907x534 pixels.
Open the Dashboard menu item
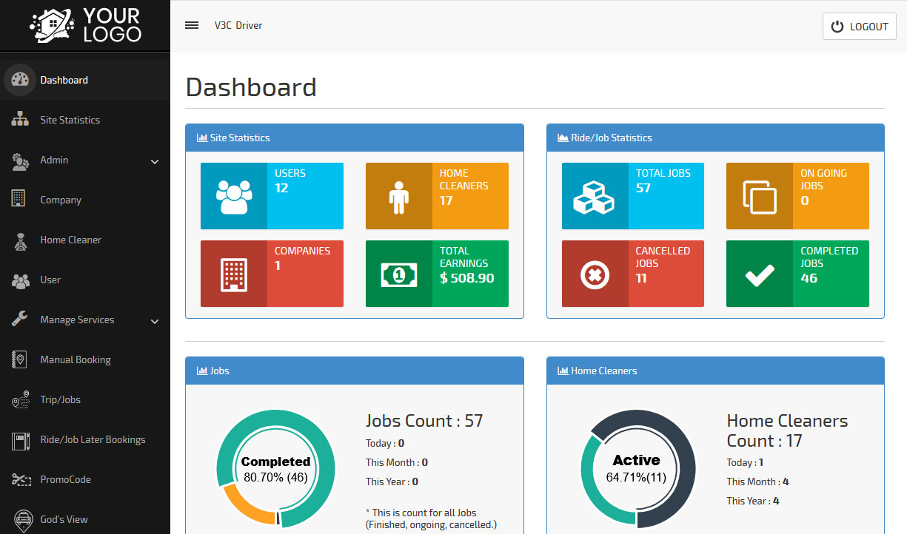[x=85, y=80]
